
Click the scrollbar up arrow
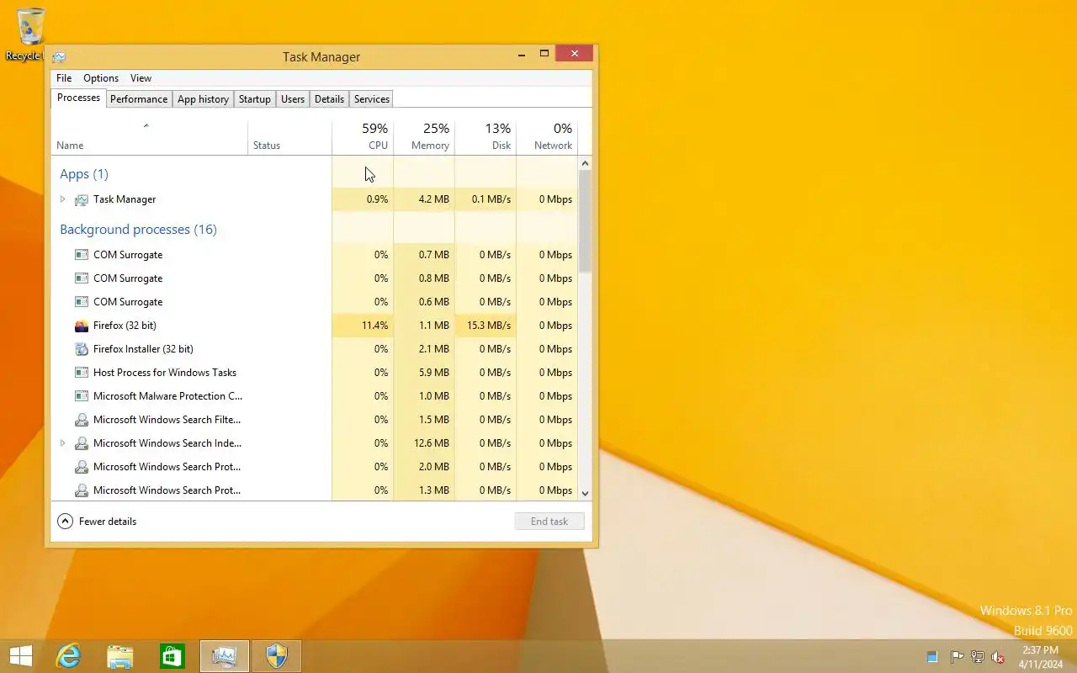[586, 163]
